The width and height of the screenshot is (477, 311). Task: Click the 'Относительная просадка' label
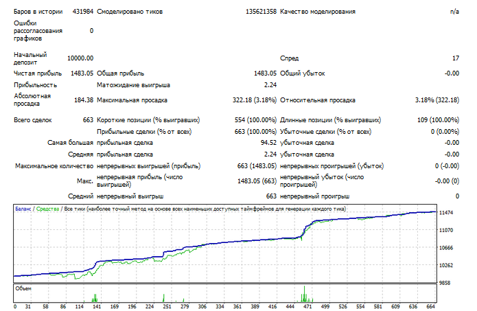[x=318, y=100]
